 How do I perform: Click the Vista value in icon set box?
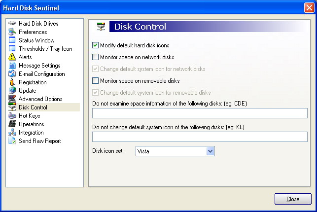(143, 151)
